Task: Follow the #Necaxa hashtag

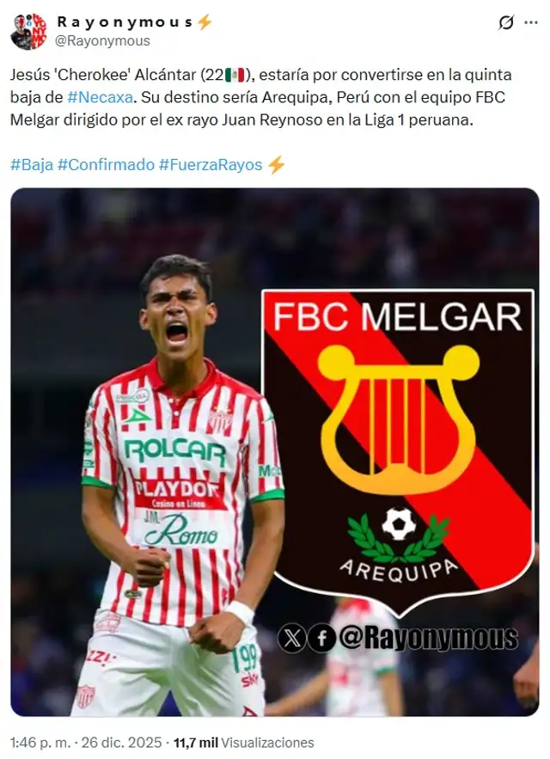Action: 101,97
